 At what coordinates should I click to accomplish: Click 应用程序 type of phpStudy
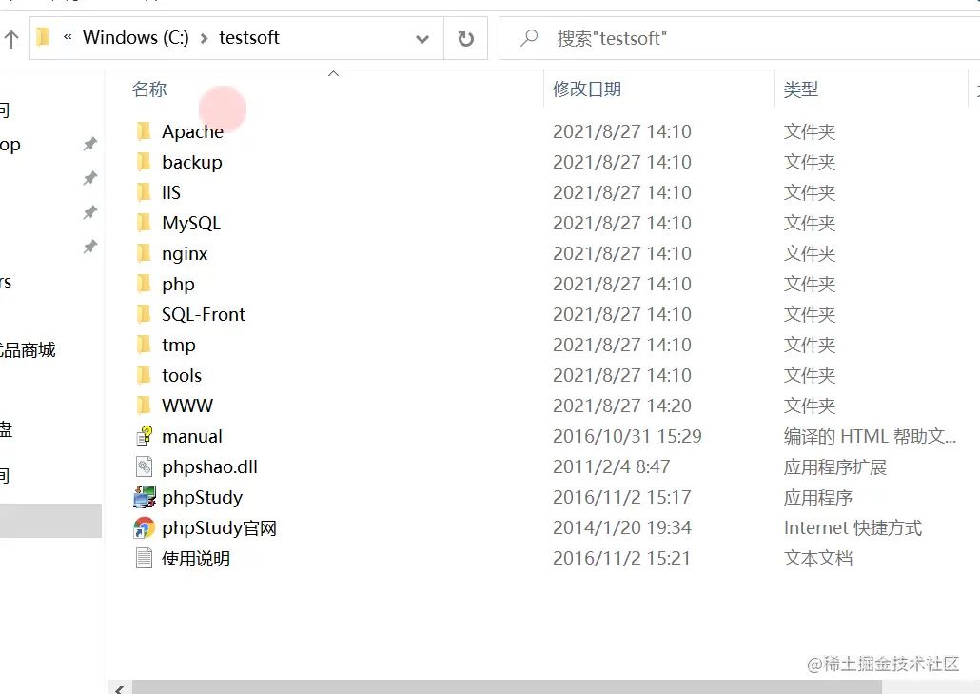click(x=817, y=498)
